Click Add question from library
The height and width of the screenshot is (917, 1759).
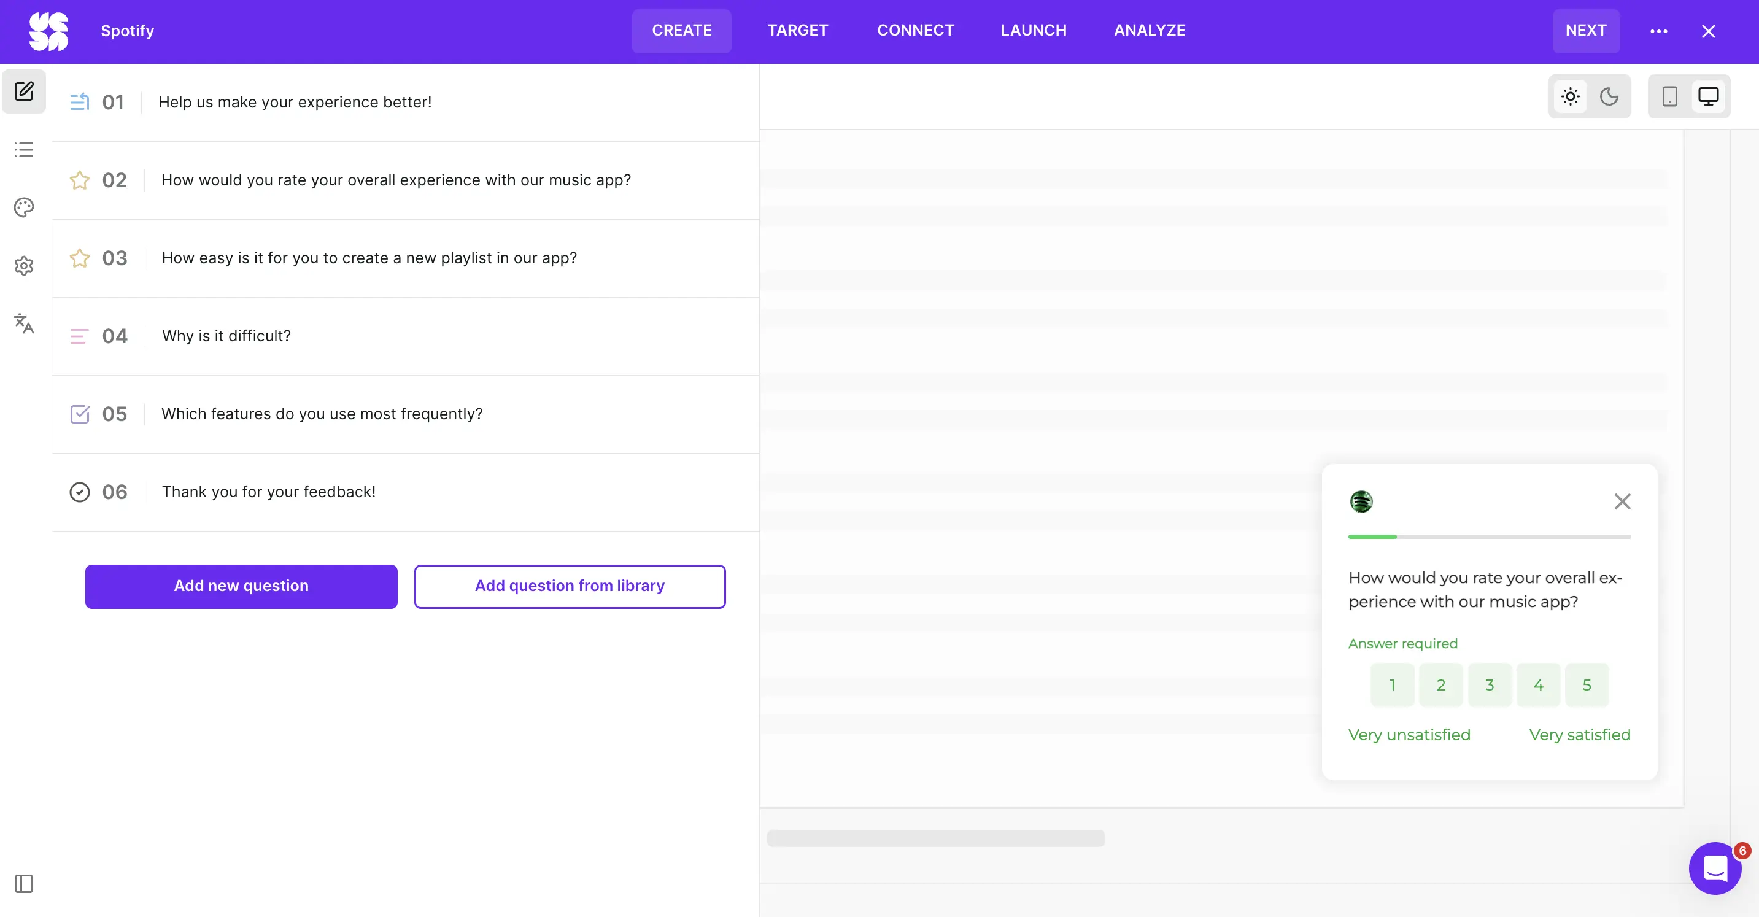[x=570, y=586]
